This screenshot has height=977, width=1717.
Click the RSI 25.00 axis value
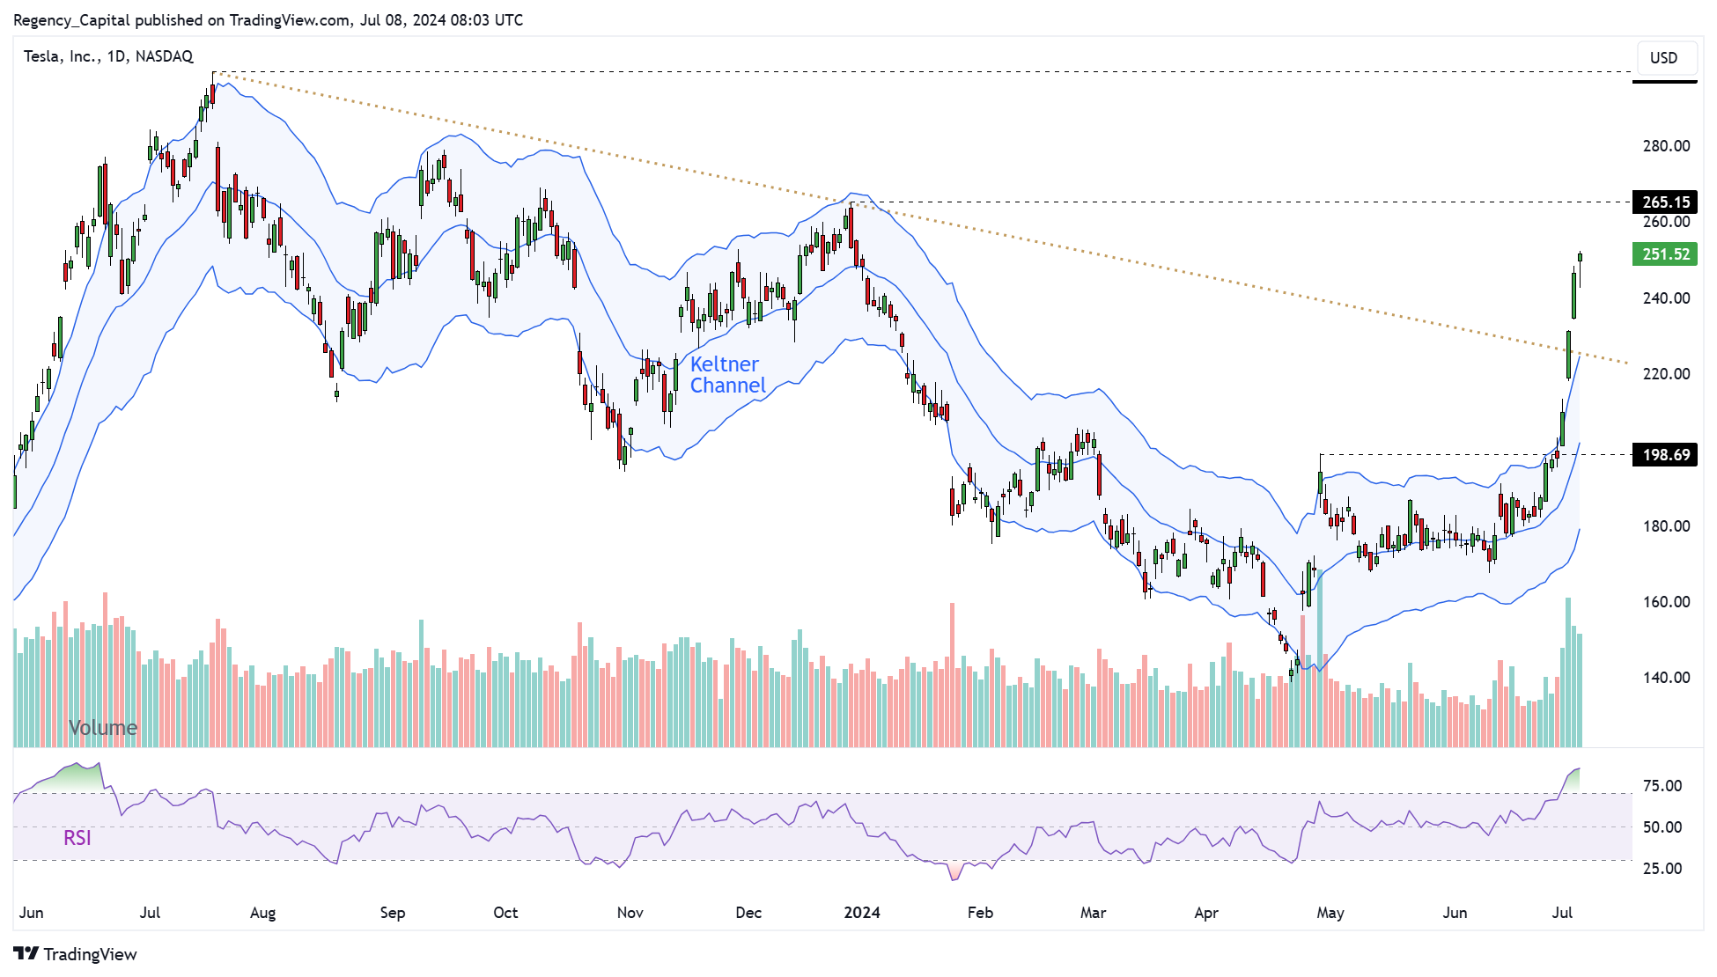[1662, 869]
